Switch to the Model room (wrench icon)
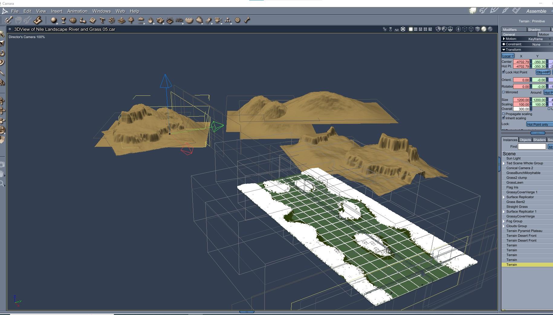The width and height of the screenshot is (553, 315). (x=483, y=11)
